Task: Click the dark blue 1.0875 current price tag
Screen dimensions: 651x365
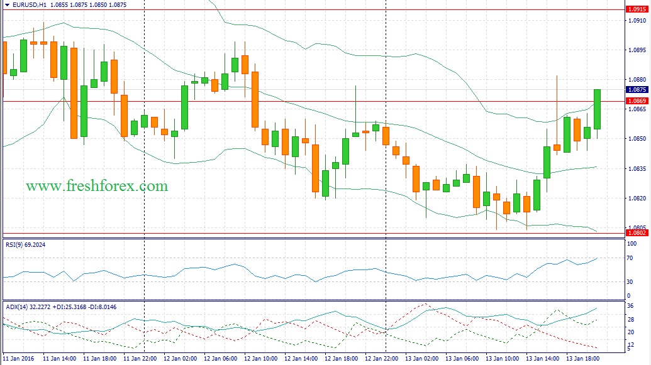Action: coord(637,90)
